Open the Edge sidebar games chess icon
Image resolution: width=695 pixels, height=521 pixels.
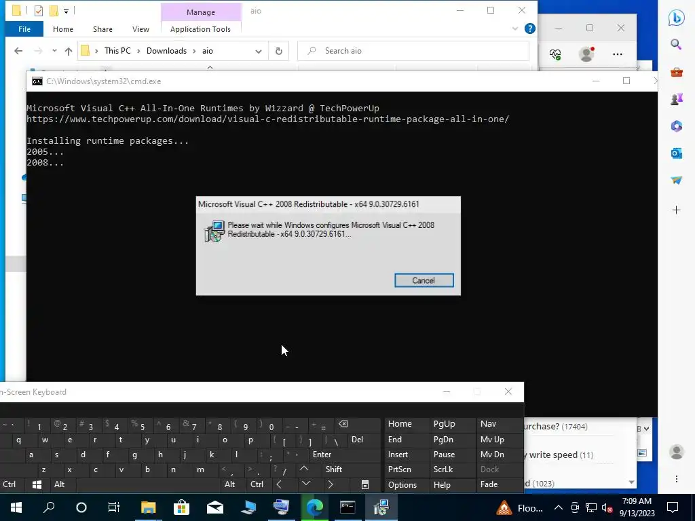pyautogui.click(x=677, y=99)
